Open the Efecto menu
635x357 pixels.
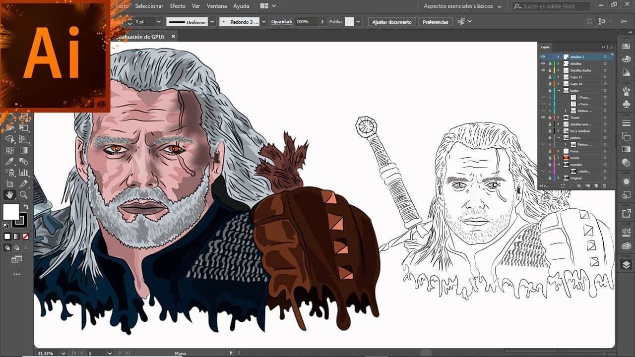click(x=178, y=6)
